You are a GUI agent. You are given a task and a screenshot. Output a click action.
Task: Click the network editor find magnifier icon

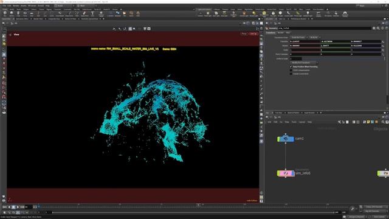[383, 122]
